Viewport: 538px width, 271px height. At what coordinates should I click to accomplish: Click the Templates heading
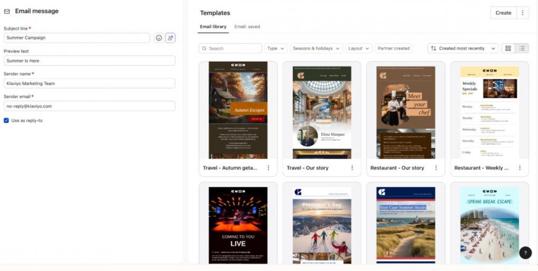[215, 13]
